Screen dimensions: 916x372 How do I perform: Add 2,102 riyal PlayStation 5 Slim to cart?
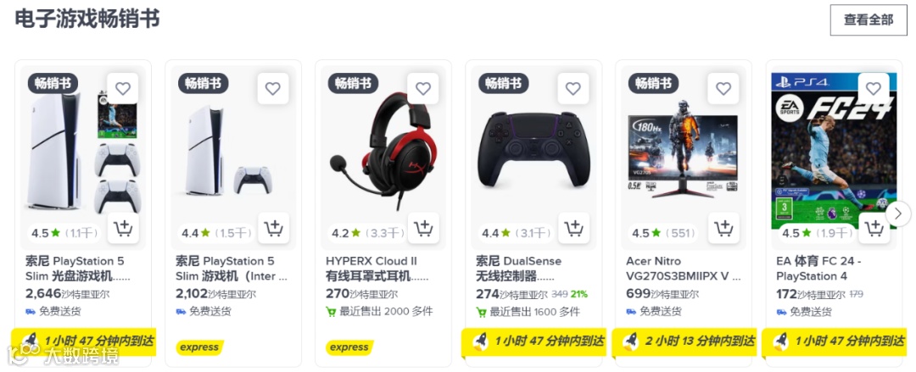coord(273,228)
